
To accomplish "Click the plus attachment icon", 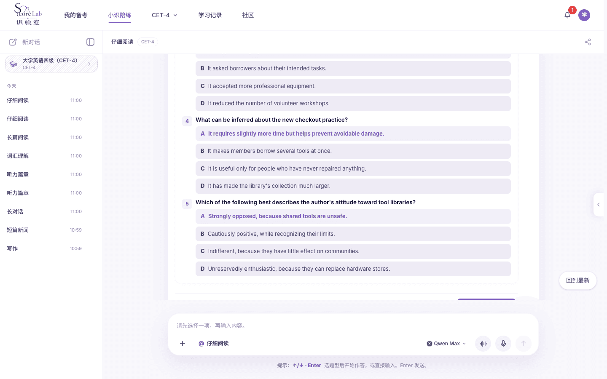I will [183, 344].
